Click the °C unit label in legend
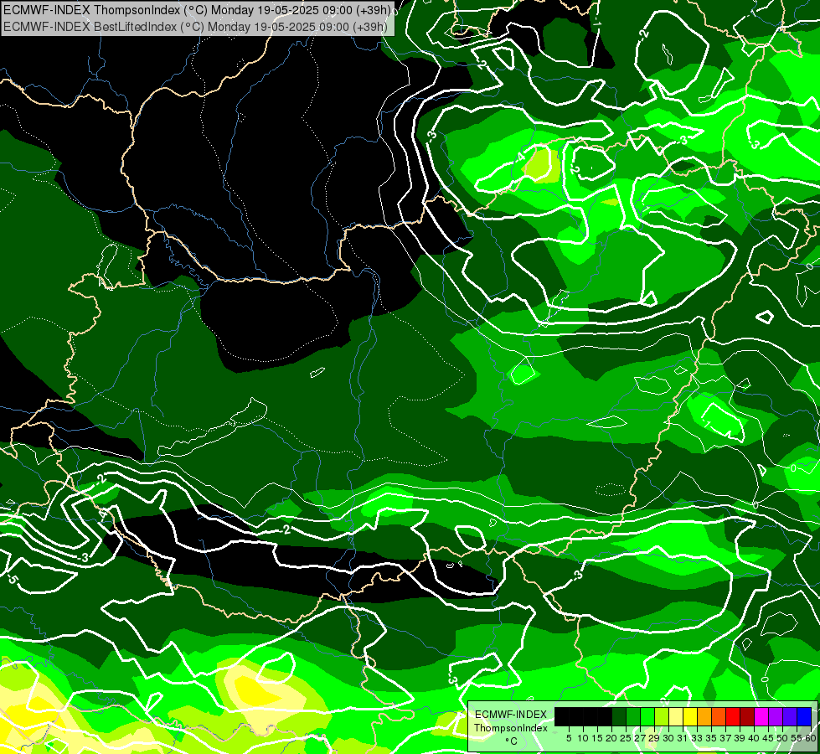Image resolution: width=820 pixels, height=754 pixels. pos(511,741)
